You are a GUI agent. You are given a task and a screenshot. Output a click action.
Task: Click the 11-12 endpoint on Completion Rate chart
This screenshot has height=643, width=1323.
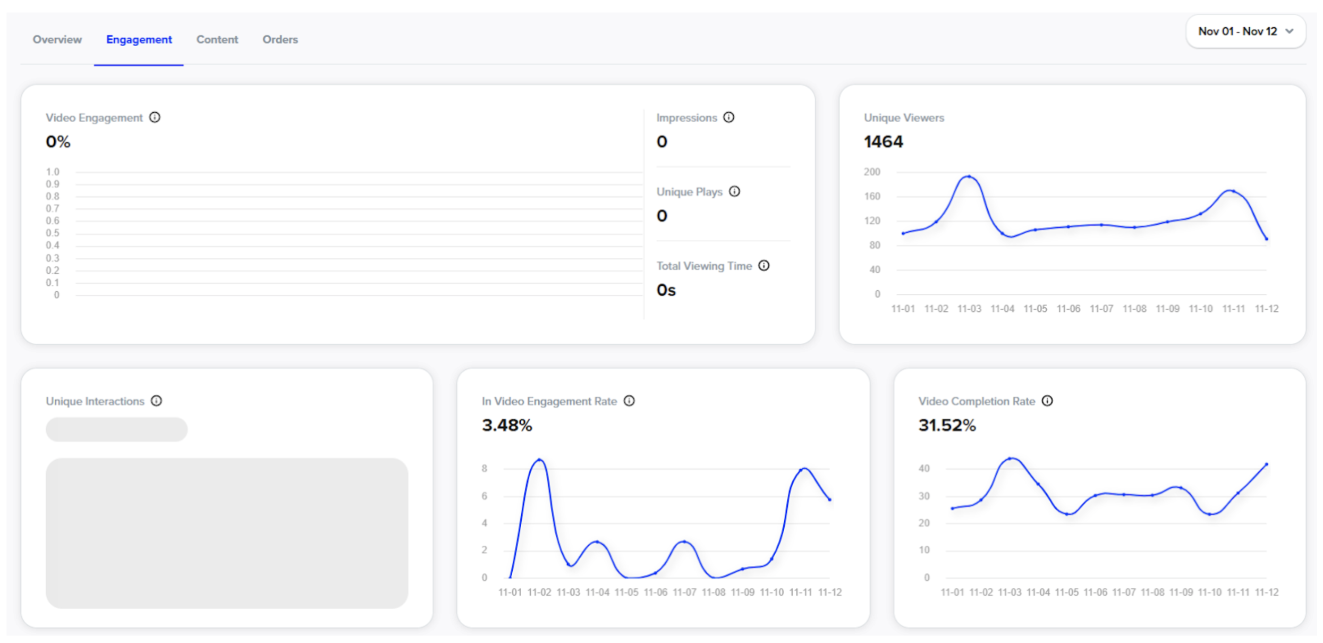pyautogui.click(x=1267, y=464)
